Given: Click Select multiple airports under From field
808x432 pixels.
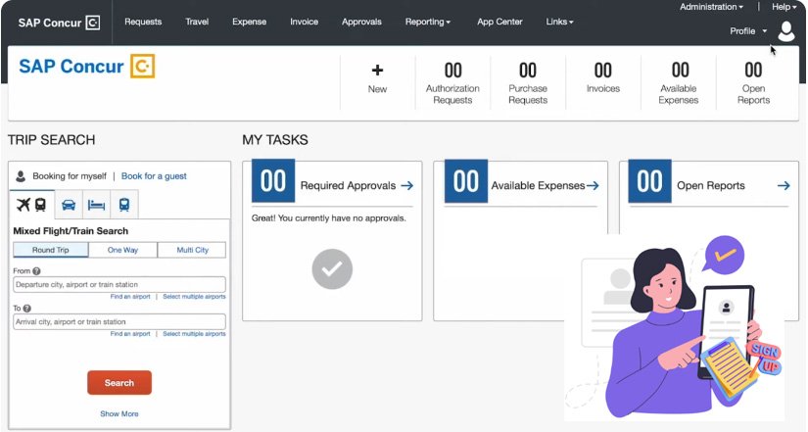Looking at the screenshot, I should (194, 297).
